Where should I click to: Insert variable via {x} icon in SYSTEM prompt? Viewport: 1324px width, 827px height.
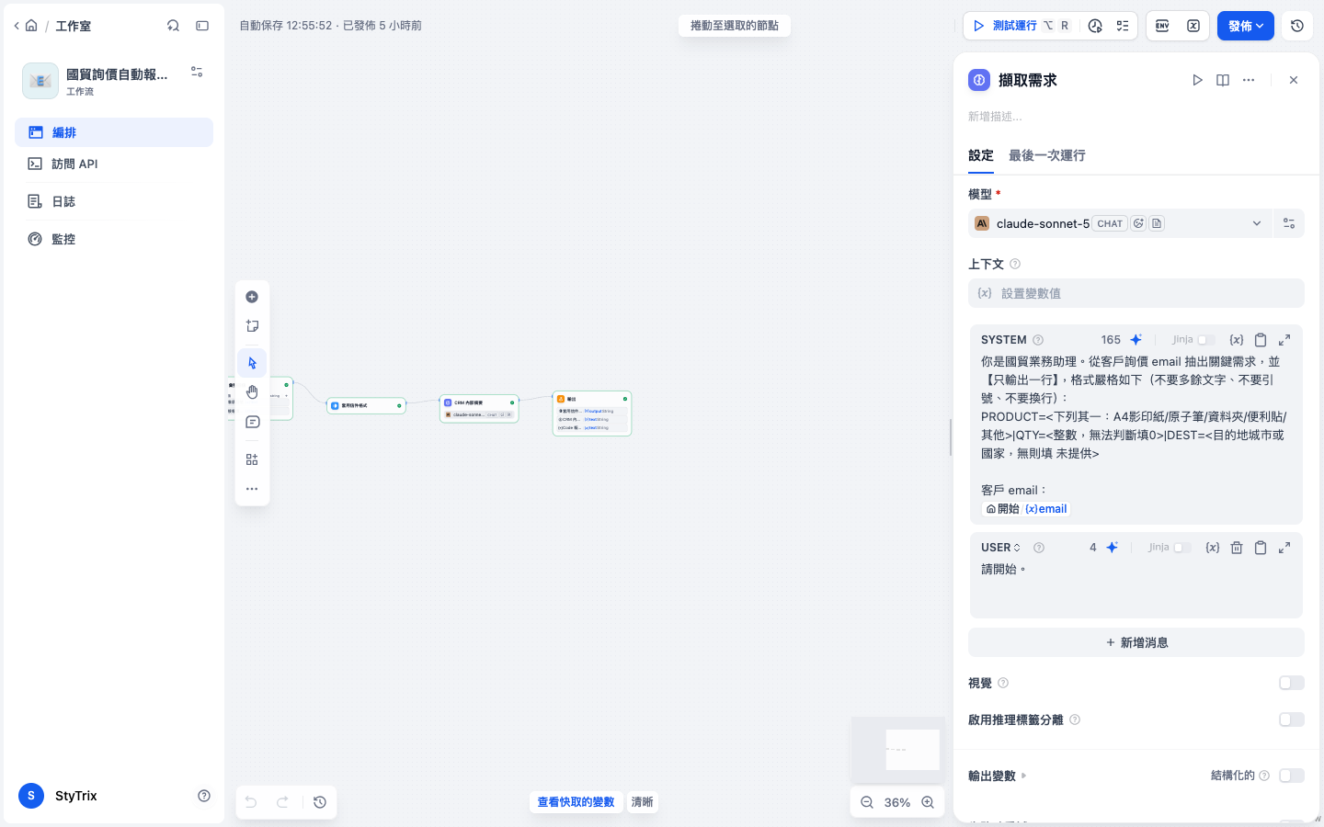point(1237,340)
